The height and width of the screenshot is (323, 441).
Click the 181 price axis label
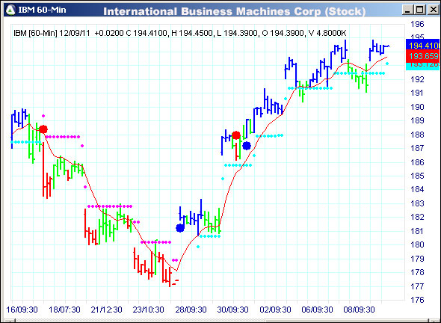click(417, 231)
